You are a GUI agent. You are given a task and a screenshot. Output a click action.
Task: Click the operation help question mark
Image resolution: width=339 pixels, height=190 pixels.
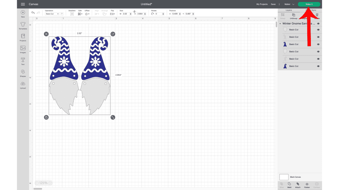pos(62,14)
